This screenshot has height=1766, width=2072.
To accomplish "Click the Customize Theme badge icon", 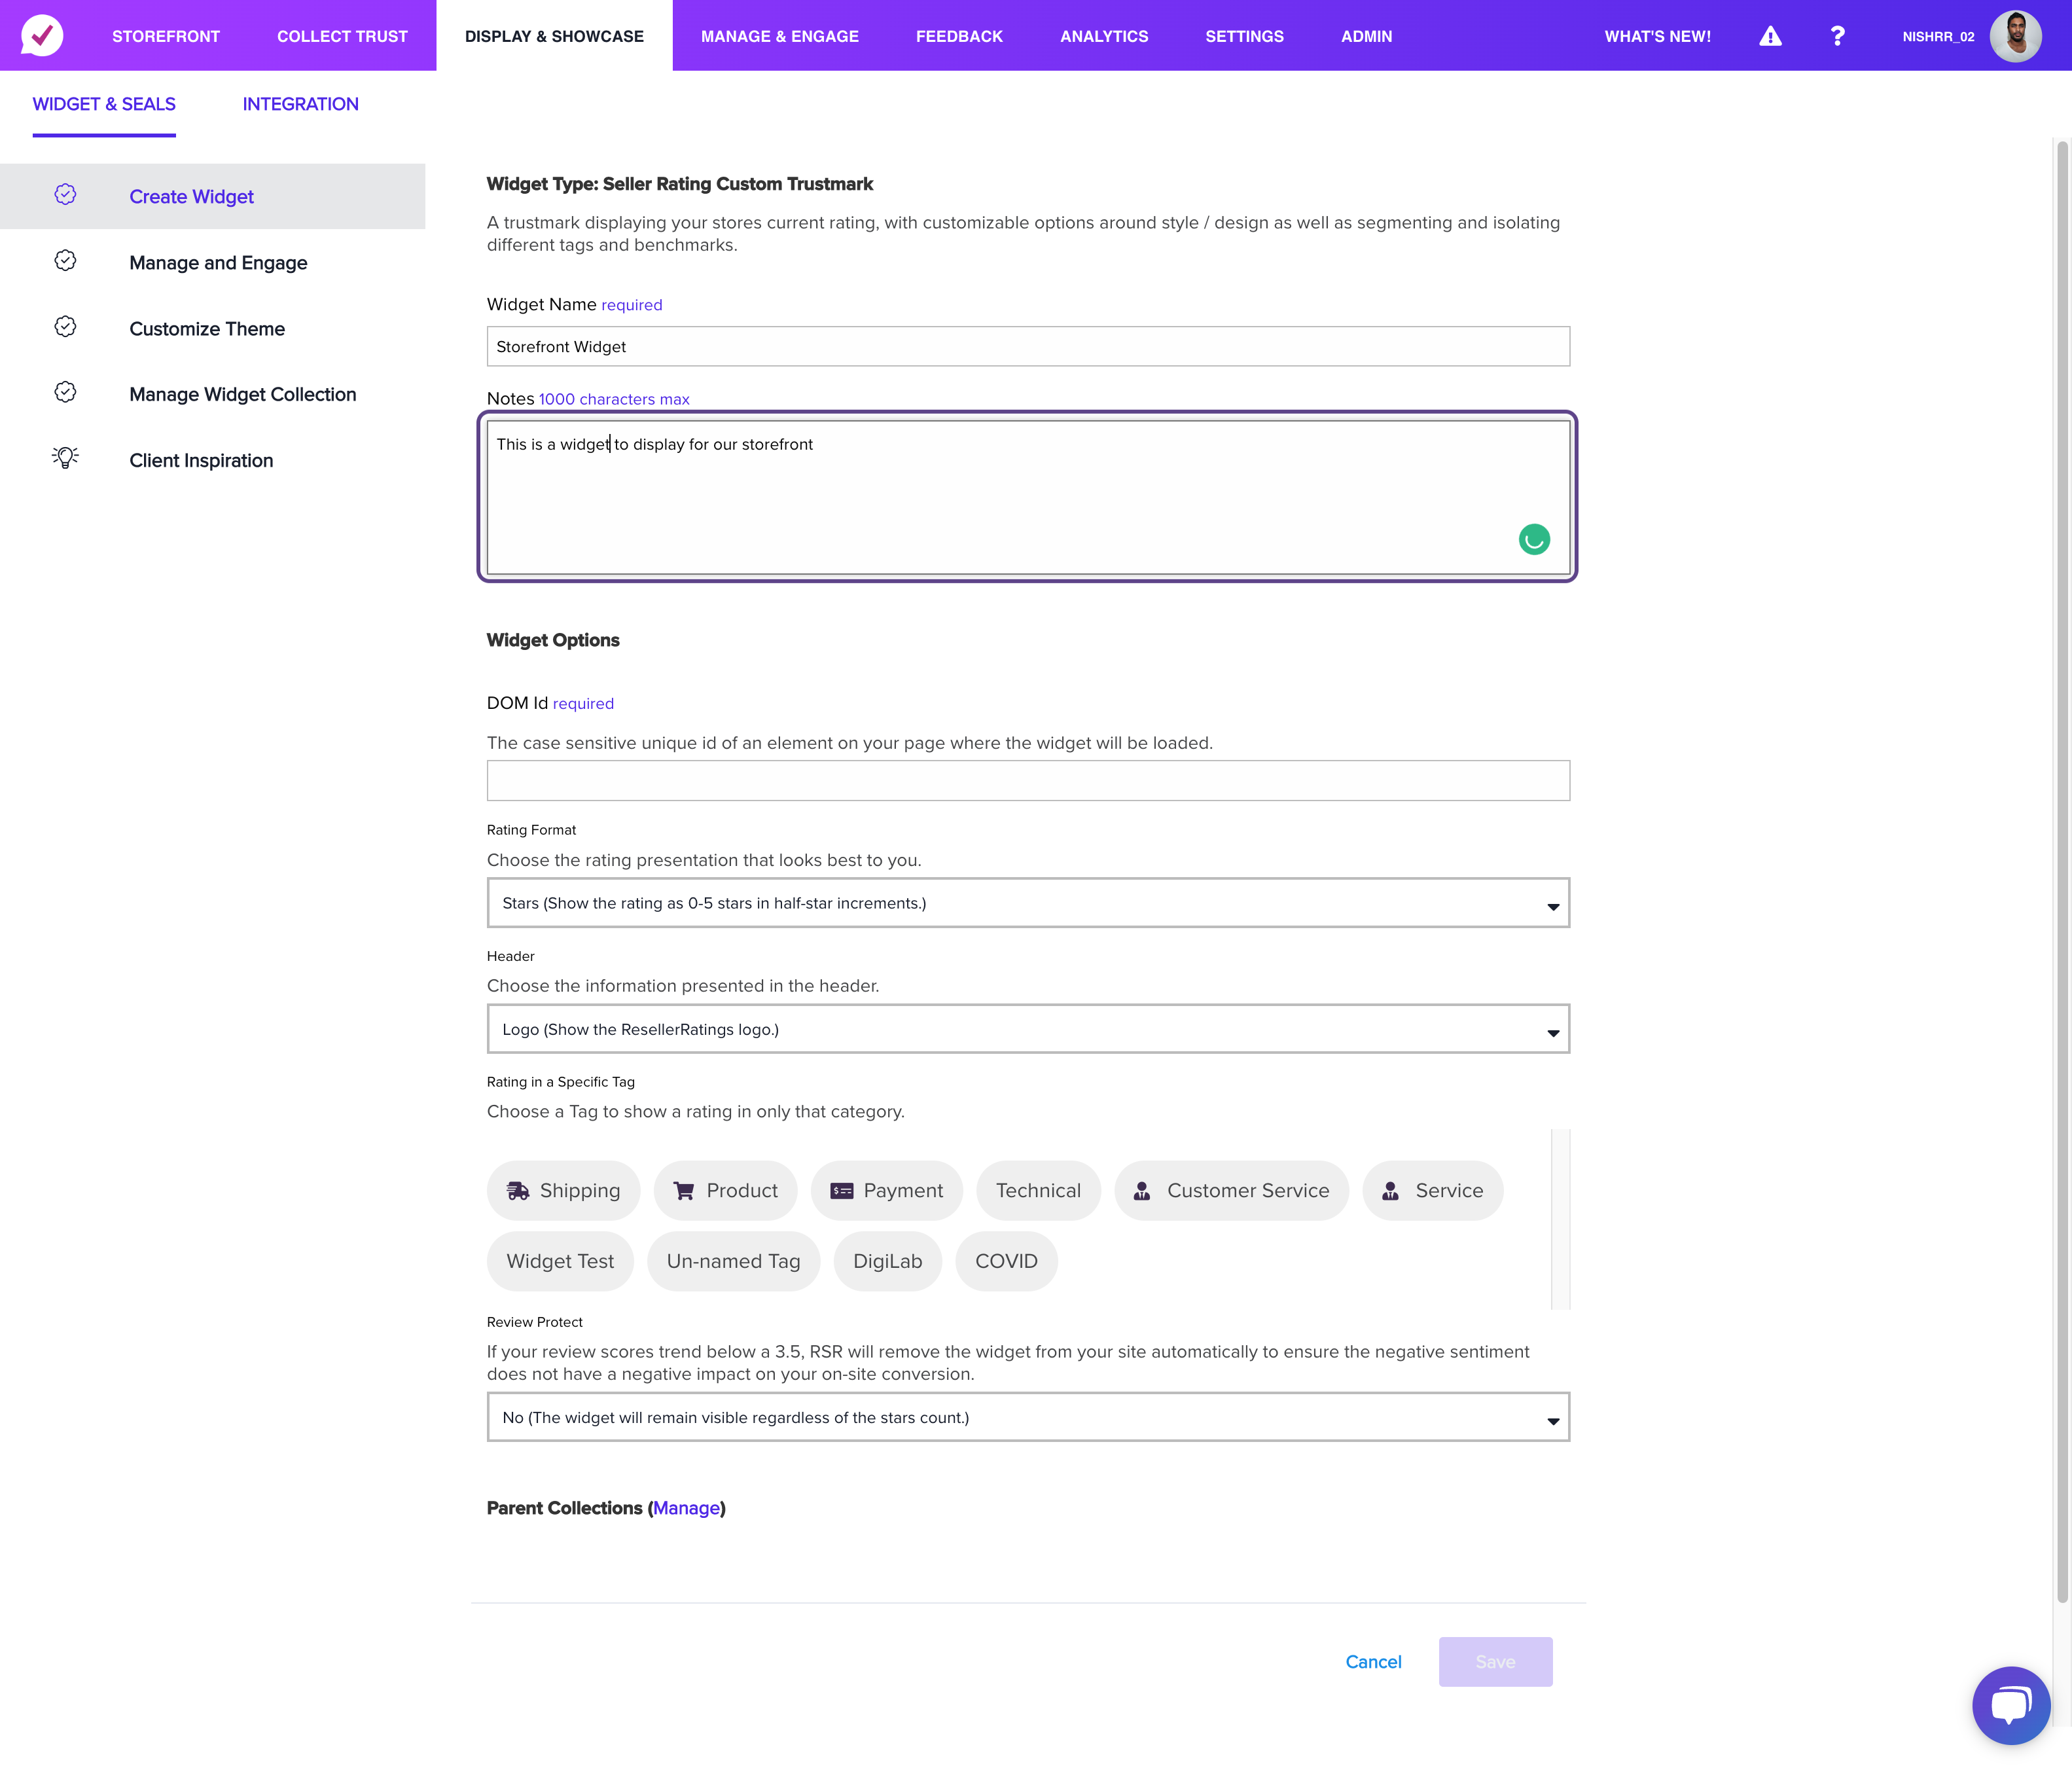I will (65, 327).
